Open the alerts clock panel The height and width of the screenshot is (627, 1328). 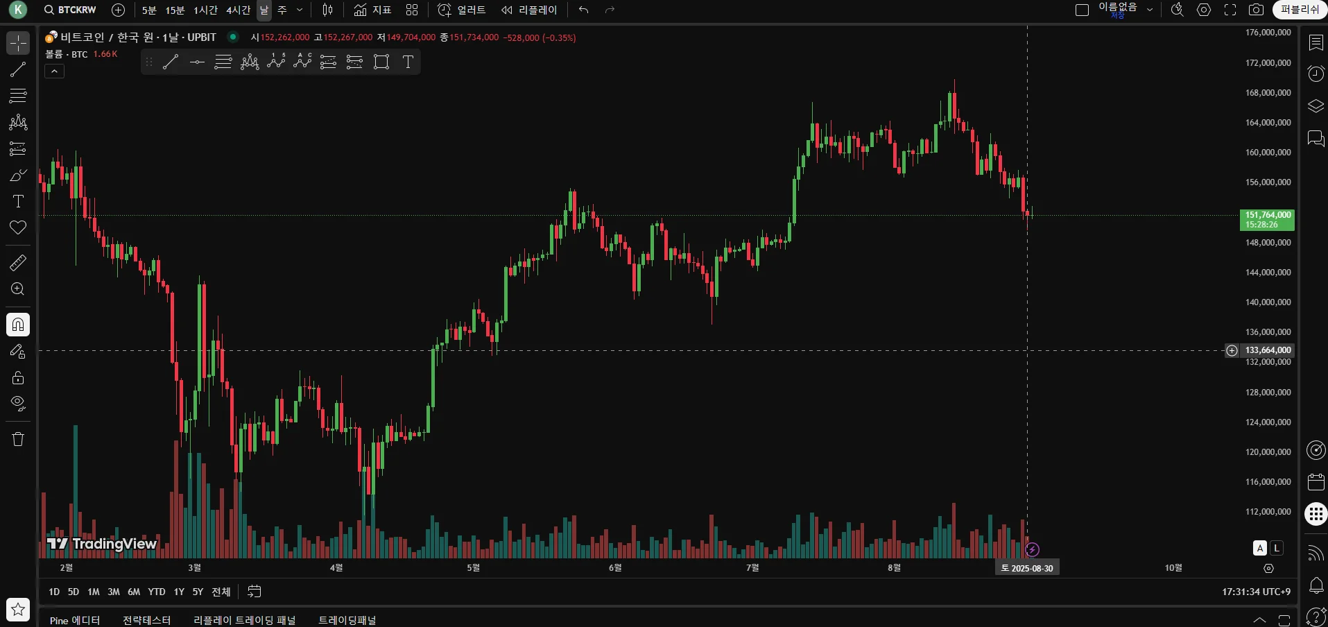pos(1316,74)
